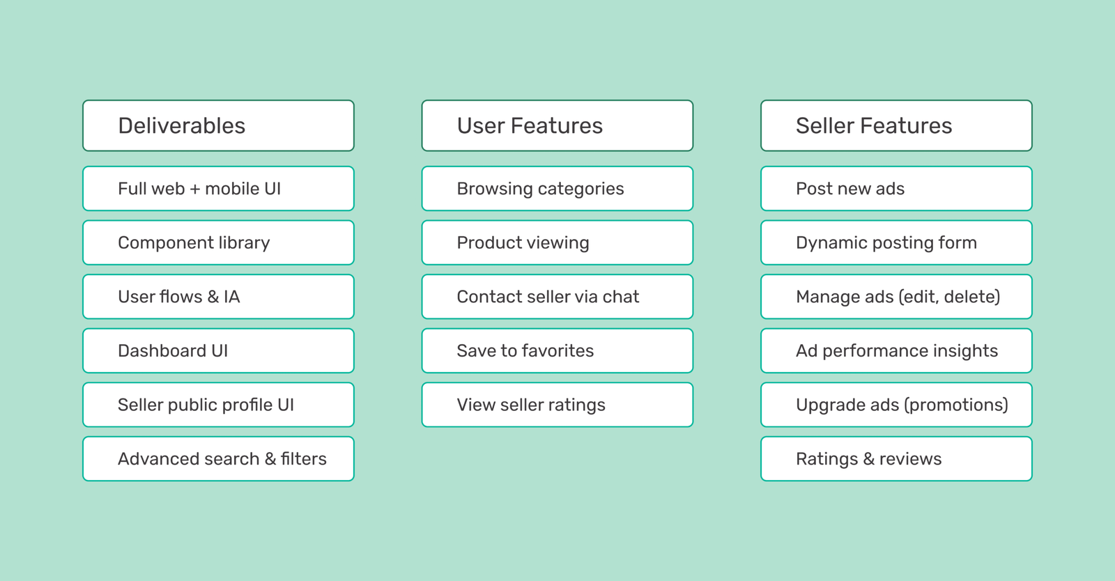Click Save to favorites item

557,350
